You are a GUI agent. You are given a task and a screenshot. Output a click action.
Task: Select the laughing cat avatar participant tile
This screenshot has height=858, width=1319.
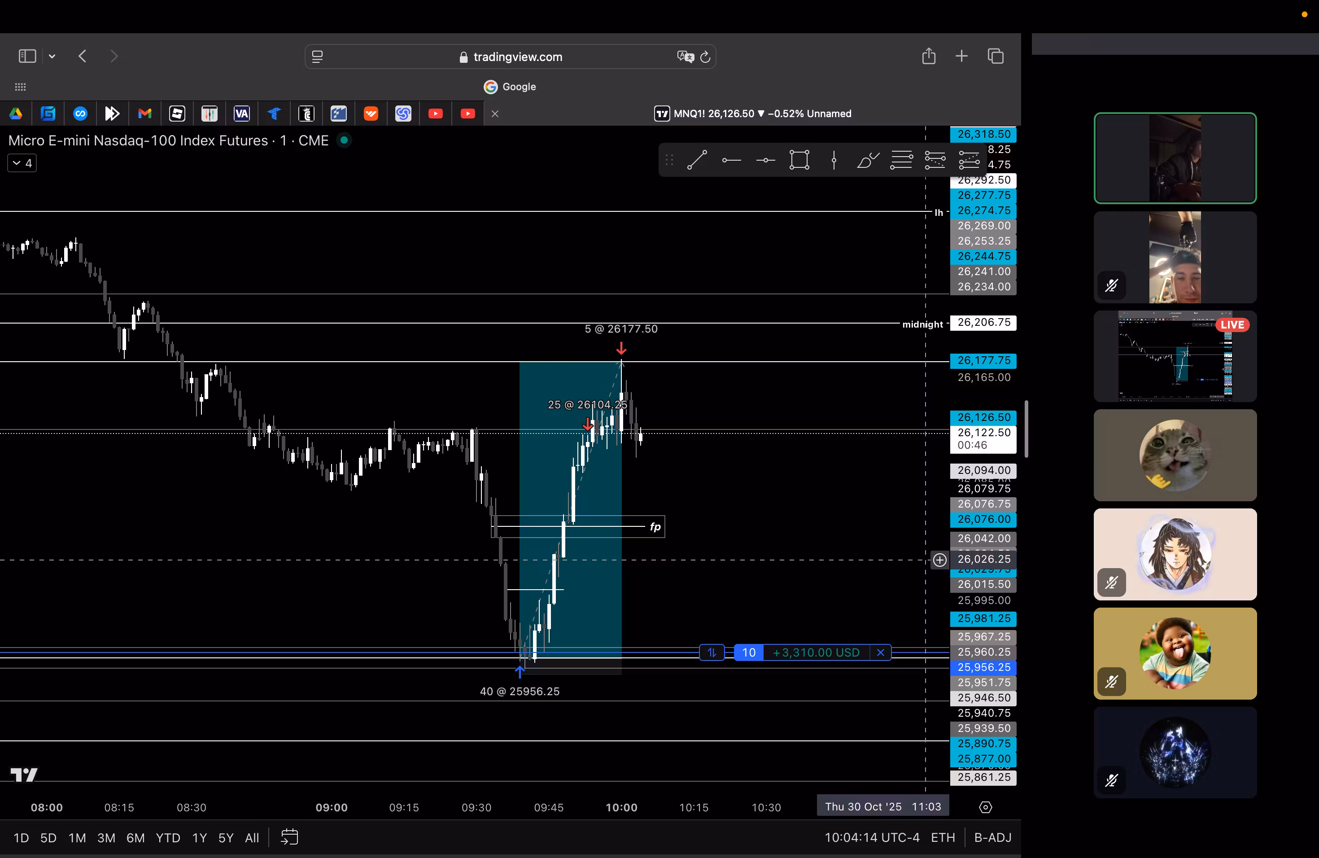click(x=1175, y=455)
